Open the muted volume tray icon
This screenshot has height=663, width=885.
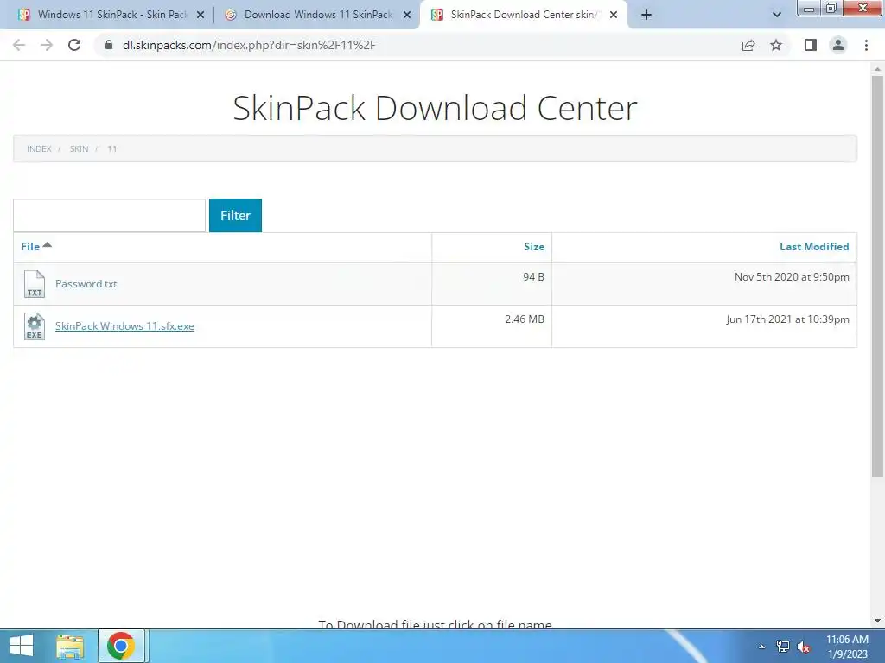click(804, 647)
